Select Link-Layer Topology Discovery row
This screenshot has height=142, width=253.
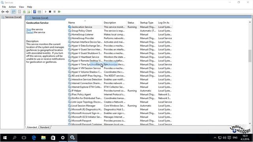tap(120, 102)
